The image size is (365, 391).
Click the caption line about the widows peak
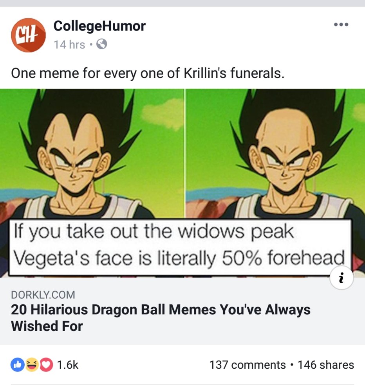tap(154, 232)
